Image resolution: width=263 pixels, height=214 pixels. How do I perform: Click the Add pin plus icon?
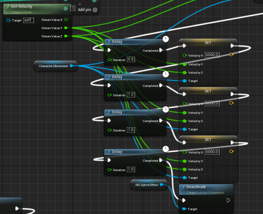pyautogui.click(x=95, y=10)
